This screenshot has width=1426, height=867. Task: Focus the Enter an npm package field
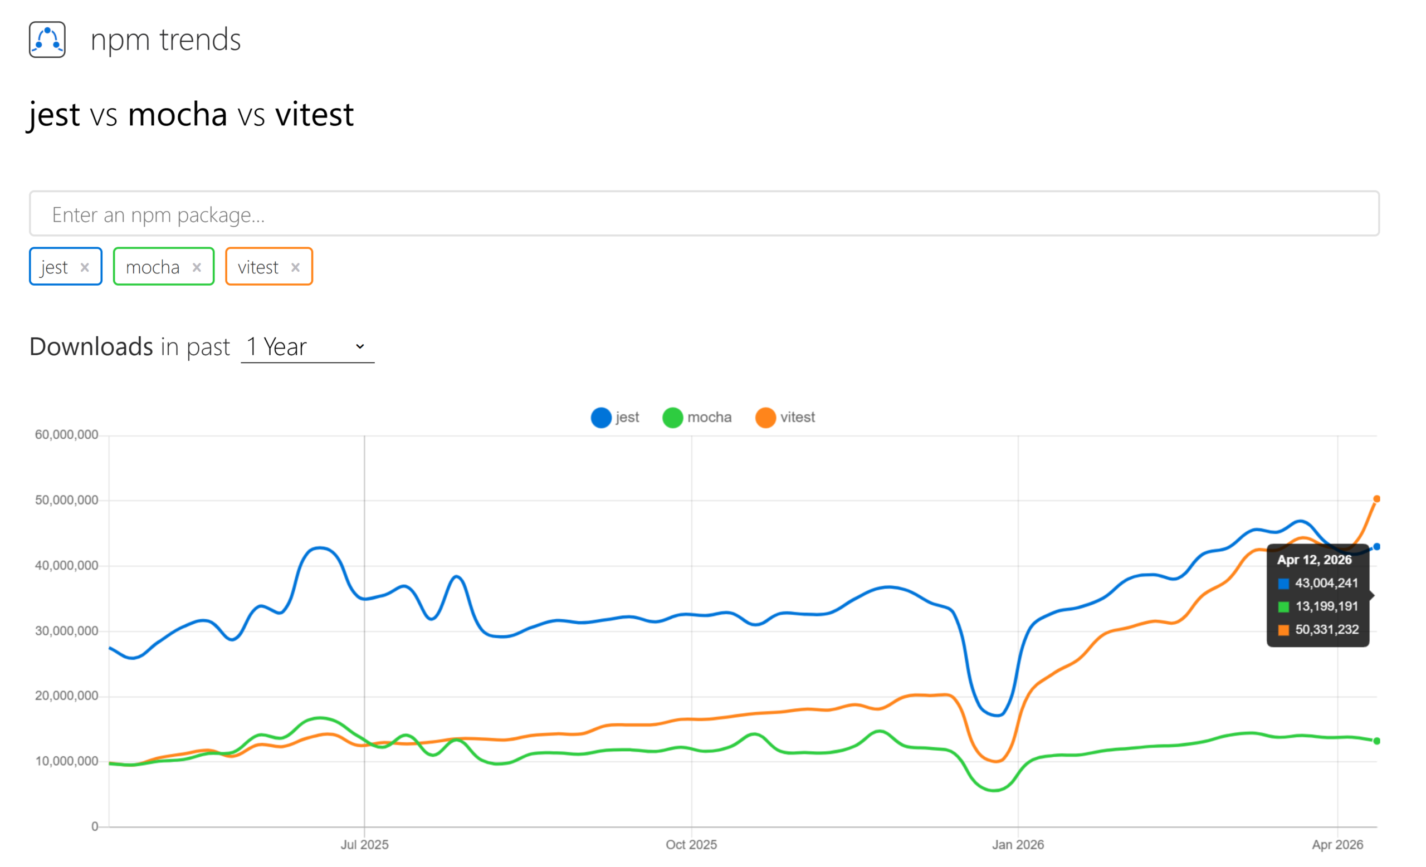[x=704, y=214]
